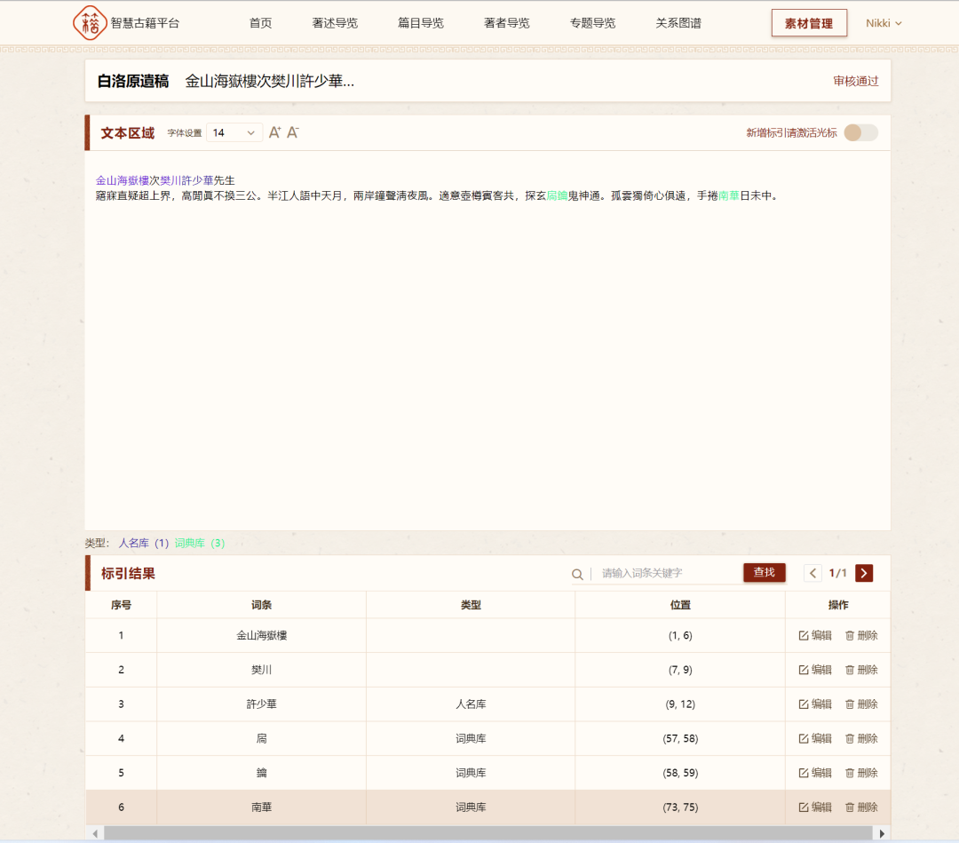Click the 序号 column header
Image resolution: width=959 pixels, height=843 pixels.
[121, 605]
